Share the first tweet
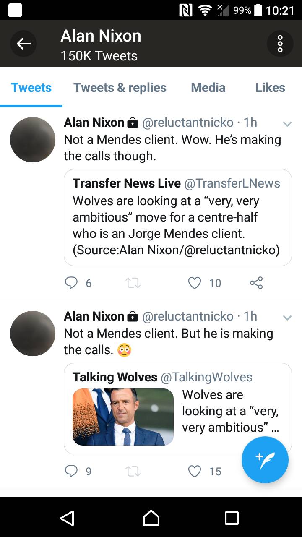Screen dimensions: 302x537 (256, 283)
